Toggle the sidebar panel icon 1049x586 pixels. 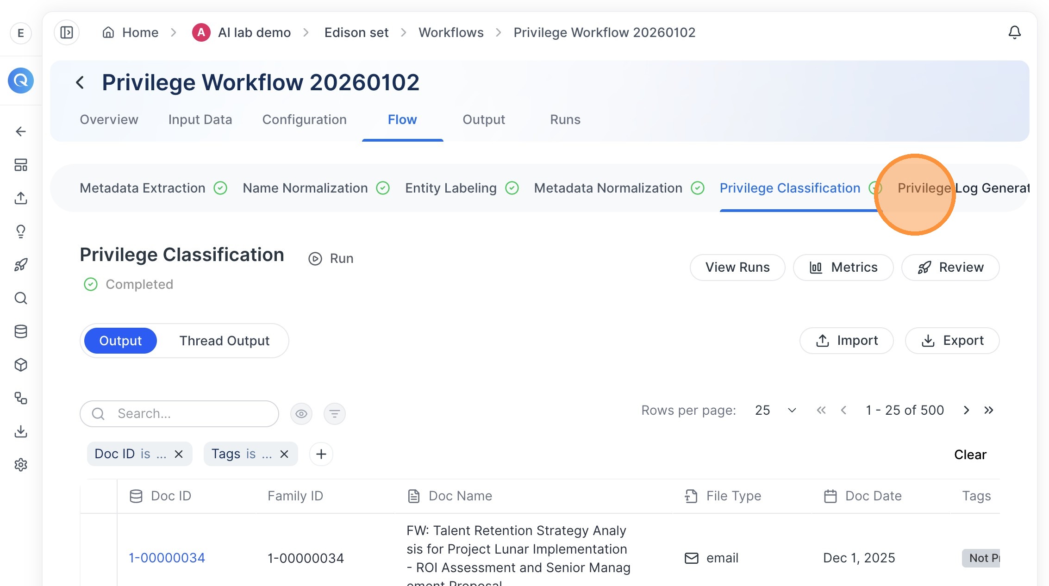tap(67, 32)
